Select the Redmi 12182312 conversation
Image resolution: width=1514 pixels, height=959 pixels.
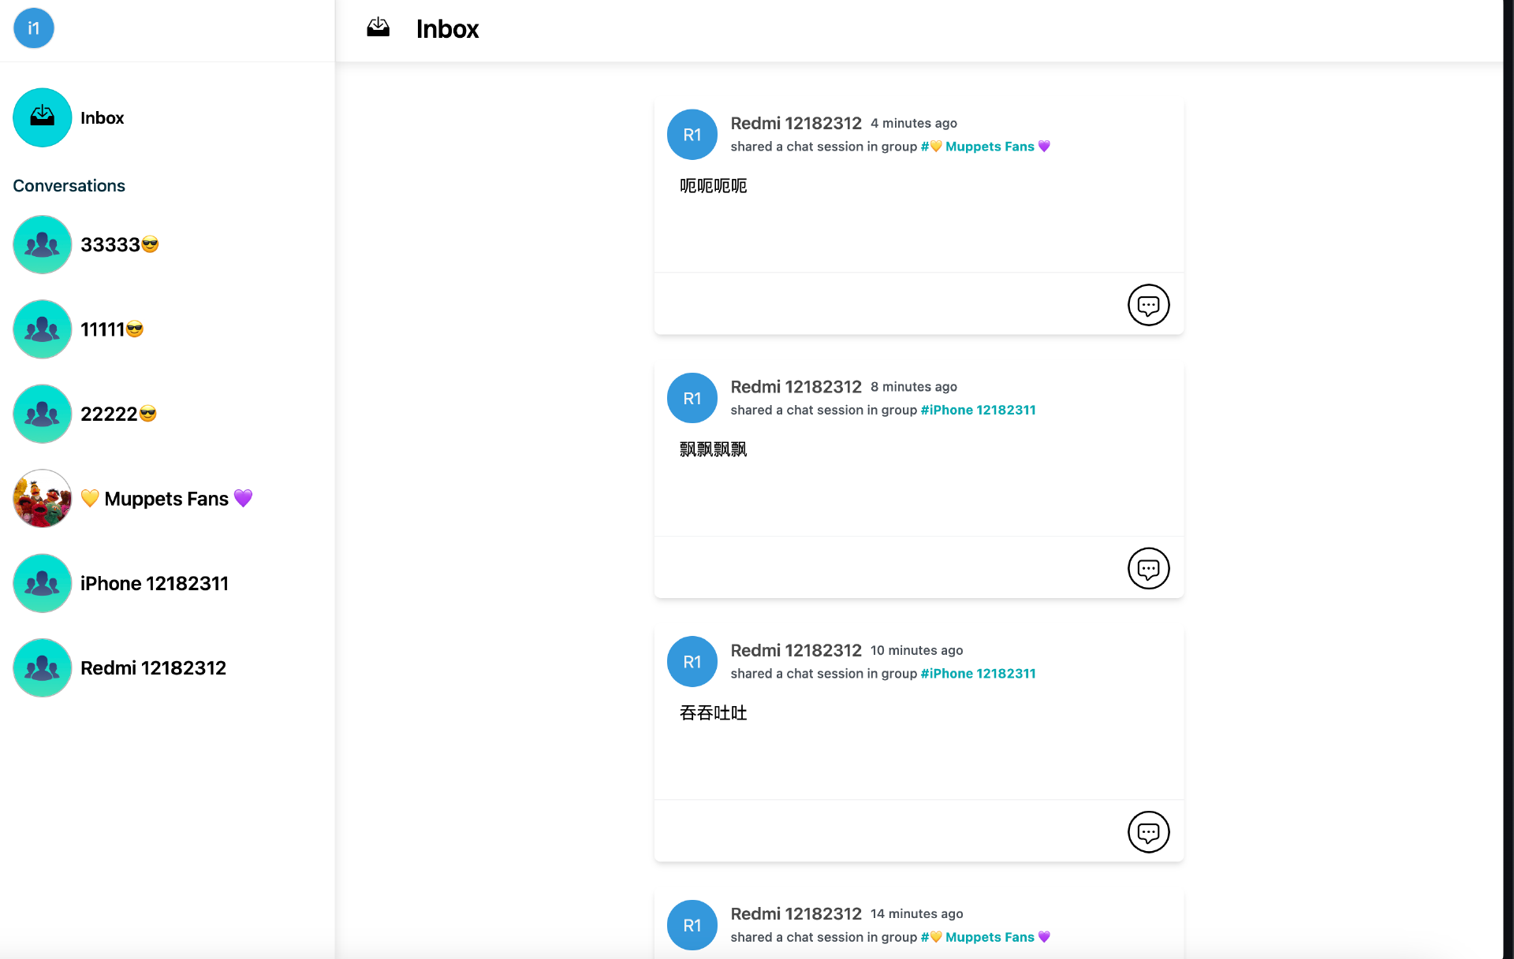(x=154, y=667)
